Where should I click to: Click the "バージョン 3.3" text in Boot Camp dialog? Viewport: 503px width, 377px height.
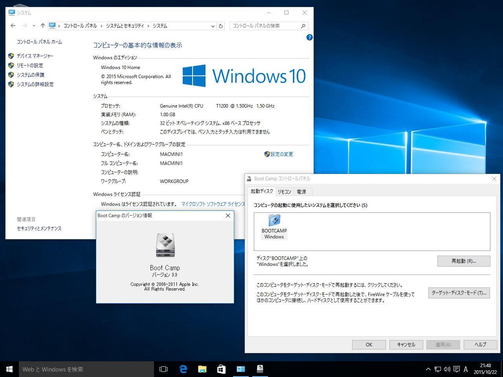point(165,275)
